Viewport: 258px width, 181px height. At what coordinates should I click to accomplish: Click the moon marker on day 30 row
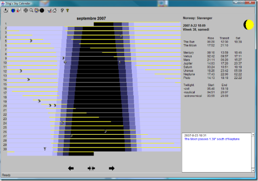tap(45, 149)
